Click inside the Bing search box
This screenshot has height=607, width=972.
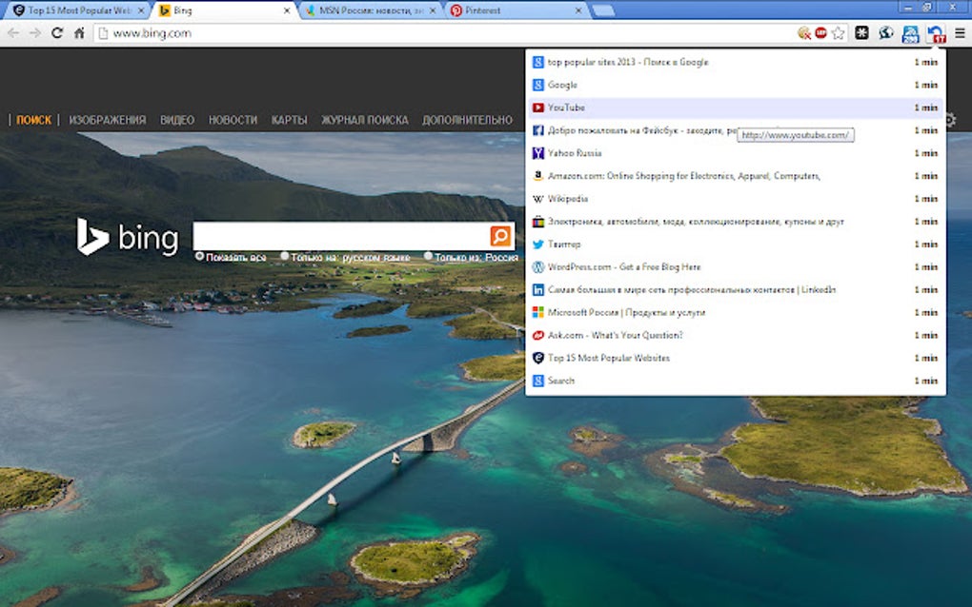343,235
